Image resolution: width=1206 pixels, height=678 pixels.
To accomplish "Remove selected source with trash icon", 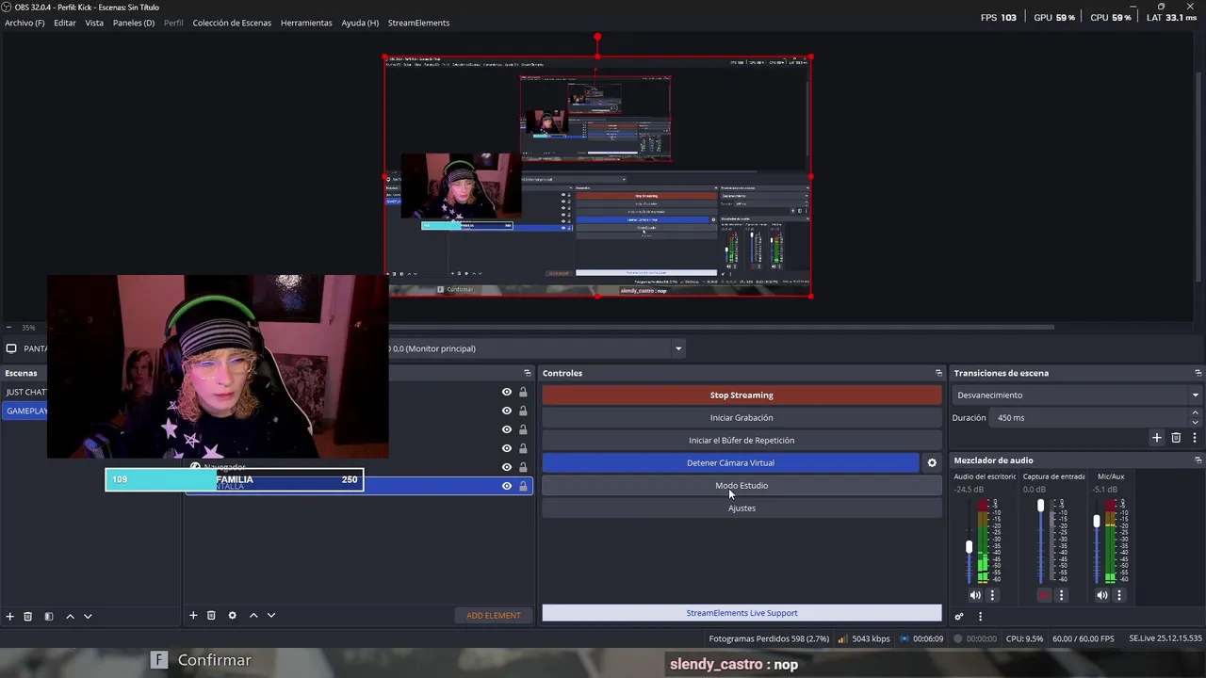I will coord(211,615).
